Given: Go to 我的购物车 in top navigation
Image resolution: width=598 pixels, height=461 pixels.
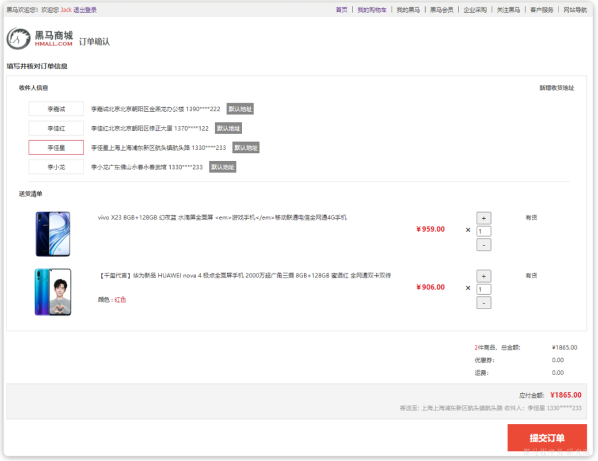Looking at the screenshot, I should (x=372, y=10).
